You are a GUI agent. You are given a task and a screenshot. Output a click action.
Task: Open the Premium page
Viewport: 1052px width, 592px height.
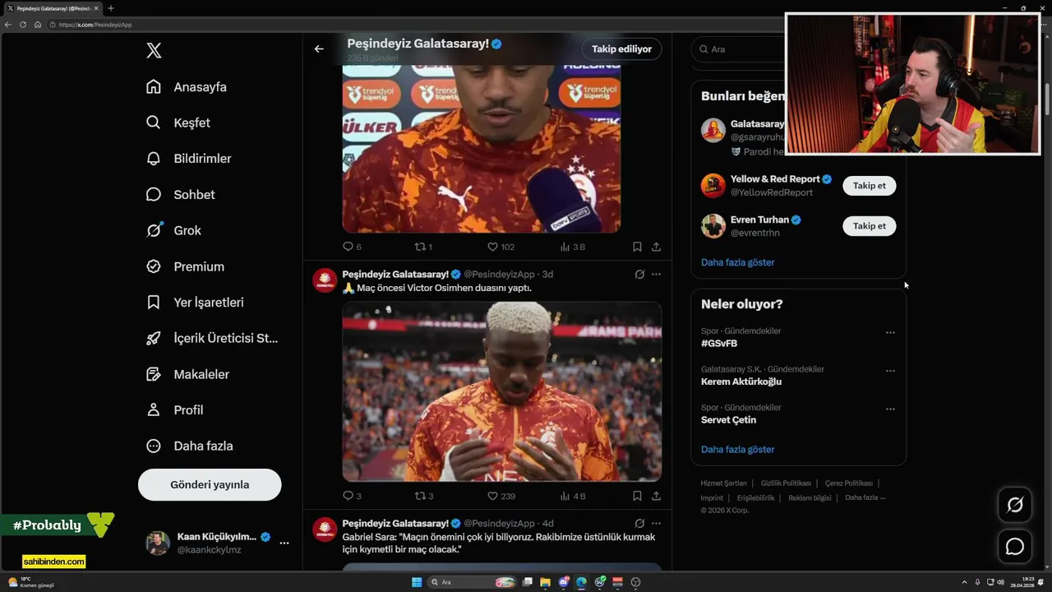coord(185,266)
